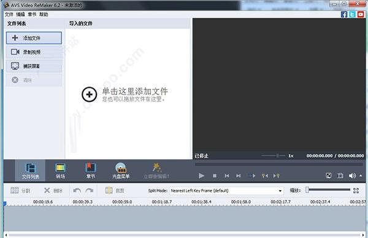The height and width of the screenshot is (238, 368).
Task: Mute audio with the speaker icon
Action: [x=352, y=175]
